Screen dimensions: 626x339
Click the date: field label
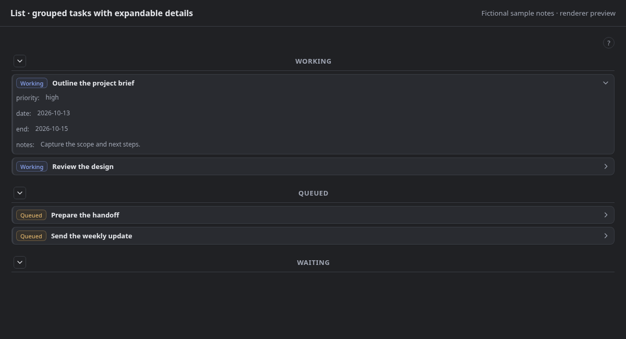23,114
